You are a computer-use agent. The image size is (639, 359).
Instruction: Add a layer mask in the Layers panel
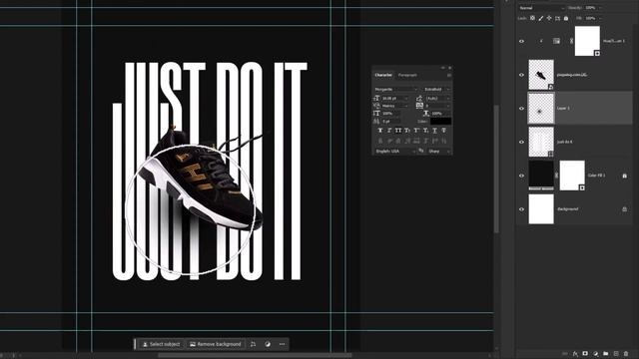click(x=585, y=354)
